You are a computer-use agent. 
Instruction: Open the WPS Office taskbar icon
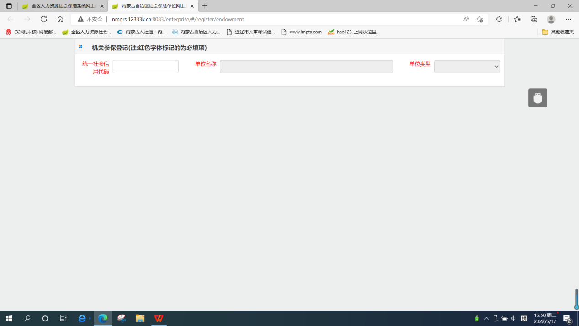click(x=159, y=318)
